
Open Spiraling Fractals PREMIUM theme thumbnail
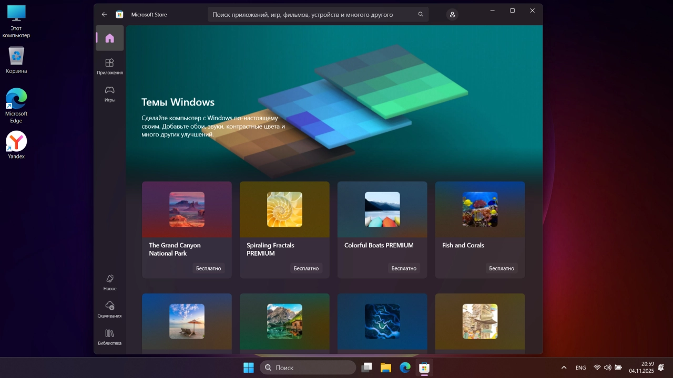tap(284, 209)
